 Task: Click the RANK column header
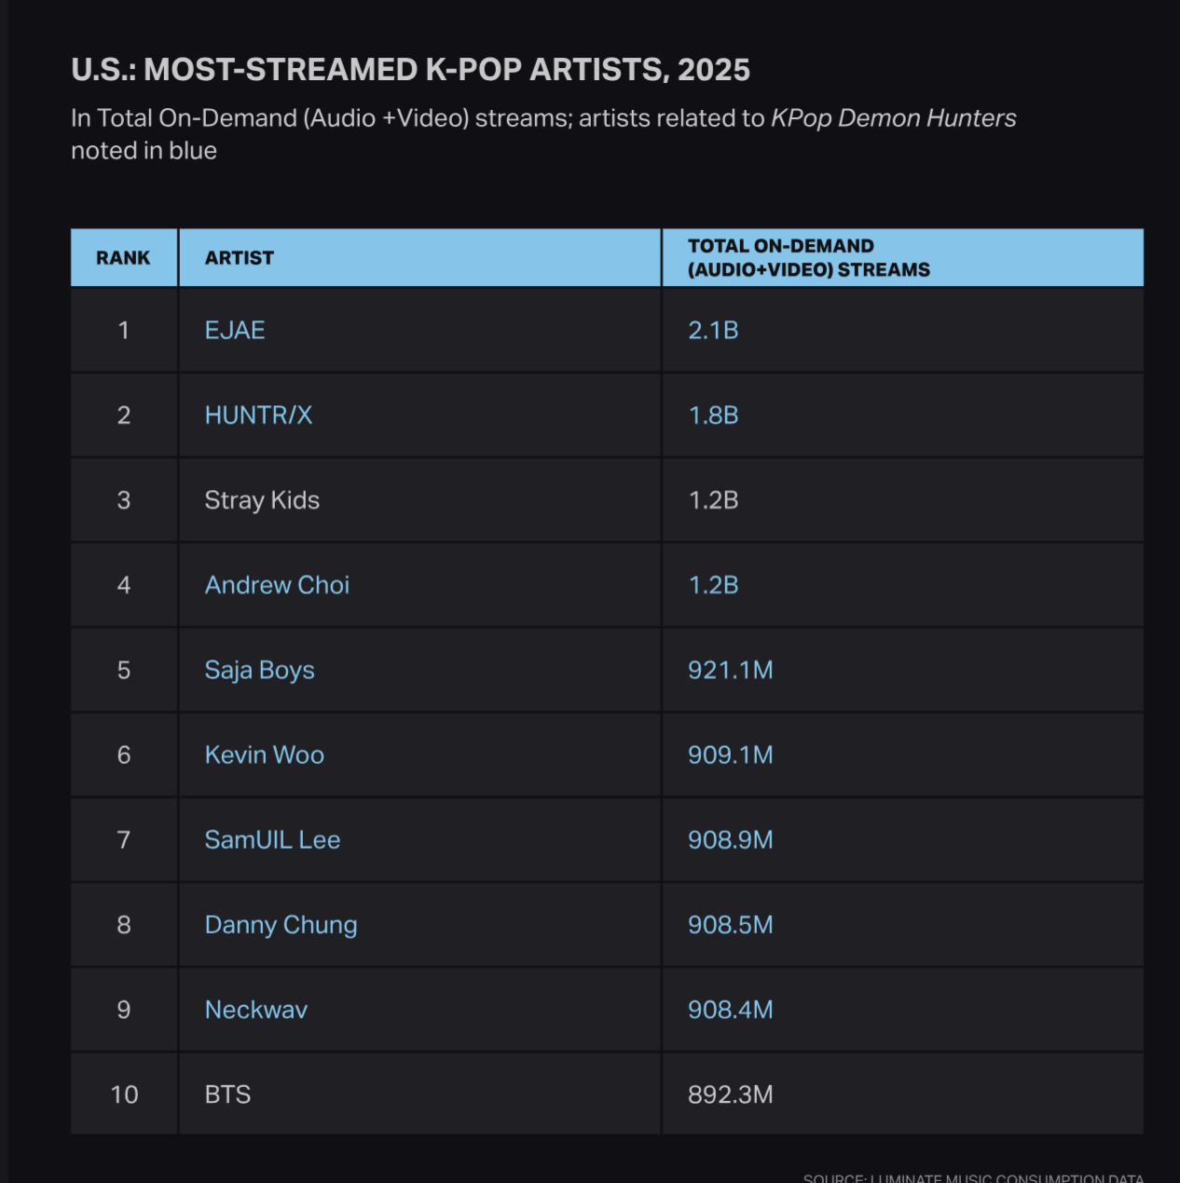point(123,258)
